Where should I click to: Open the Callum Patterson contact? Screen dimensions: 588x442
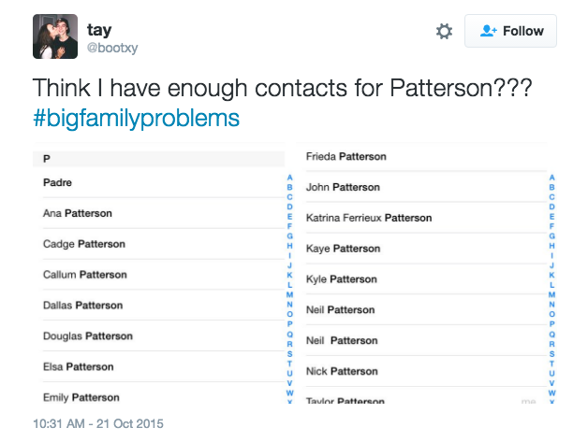[x=164, y=275]
